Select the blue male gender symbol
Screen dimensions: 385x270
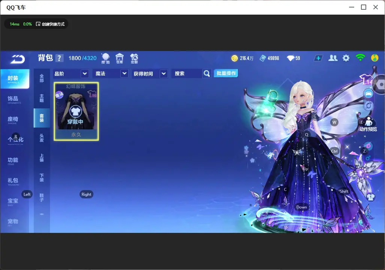tap(368, 158)
